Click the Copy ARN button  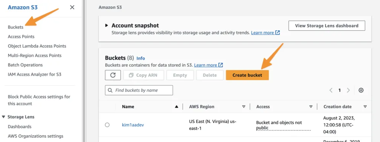[x=144, y=75]
